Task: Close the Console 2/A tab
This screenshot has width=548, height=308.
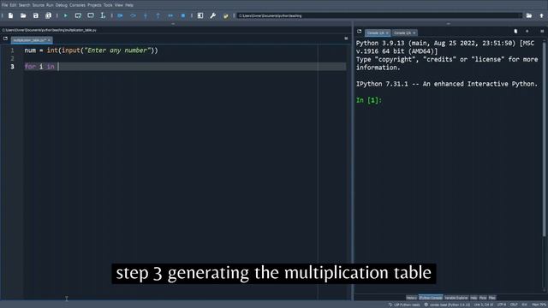Action: (414, 33)
